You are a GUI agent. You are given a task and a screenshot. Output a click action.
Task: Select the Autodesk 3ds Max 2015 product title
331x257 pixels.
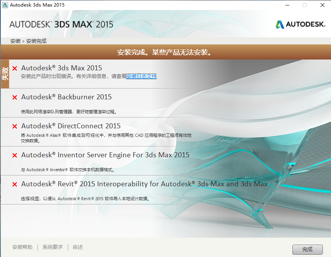61,68
